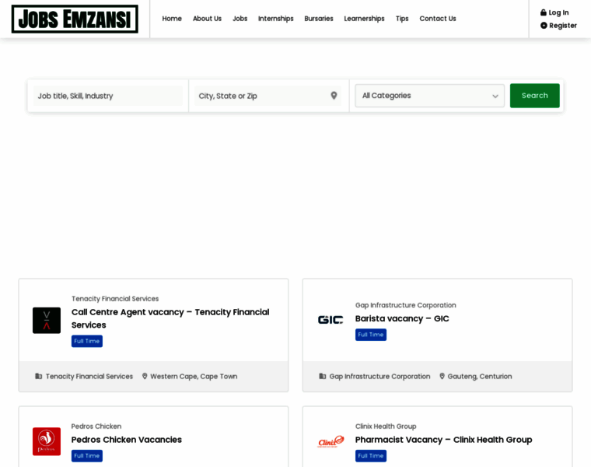Viewport: 591px width, 467px height.
Task: Click the Register plus icon
Action: tap(544, 25)
